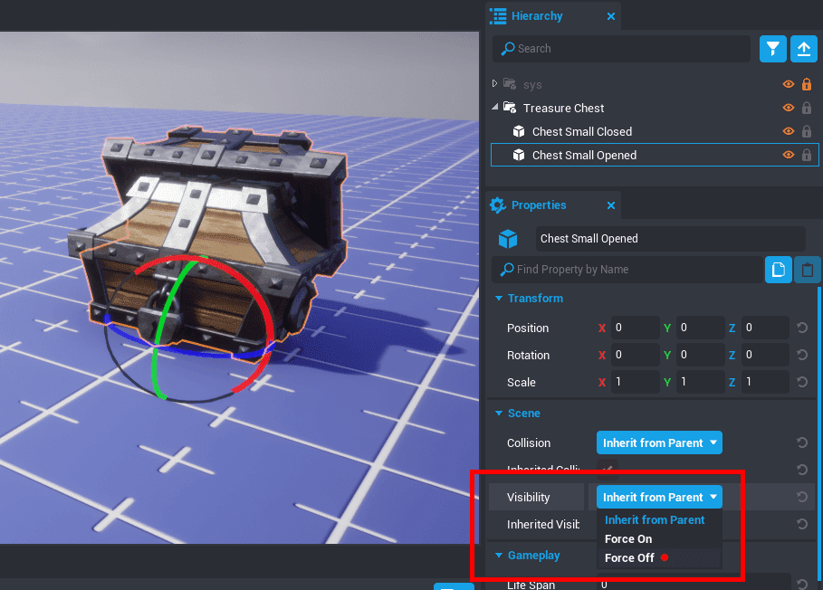This screenshot has width=823, height=590.
Task: Toggle visibility eye for Chest Small Opened
Action: [x=789, y=155]
